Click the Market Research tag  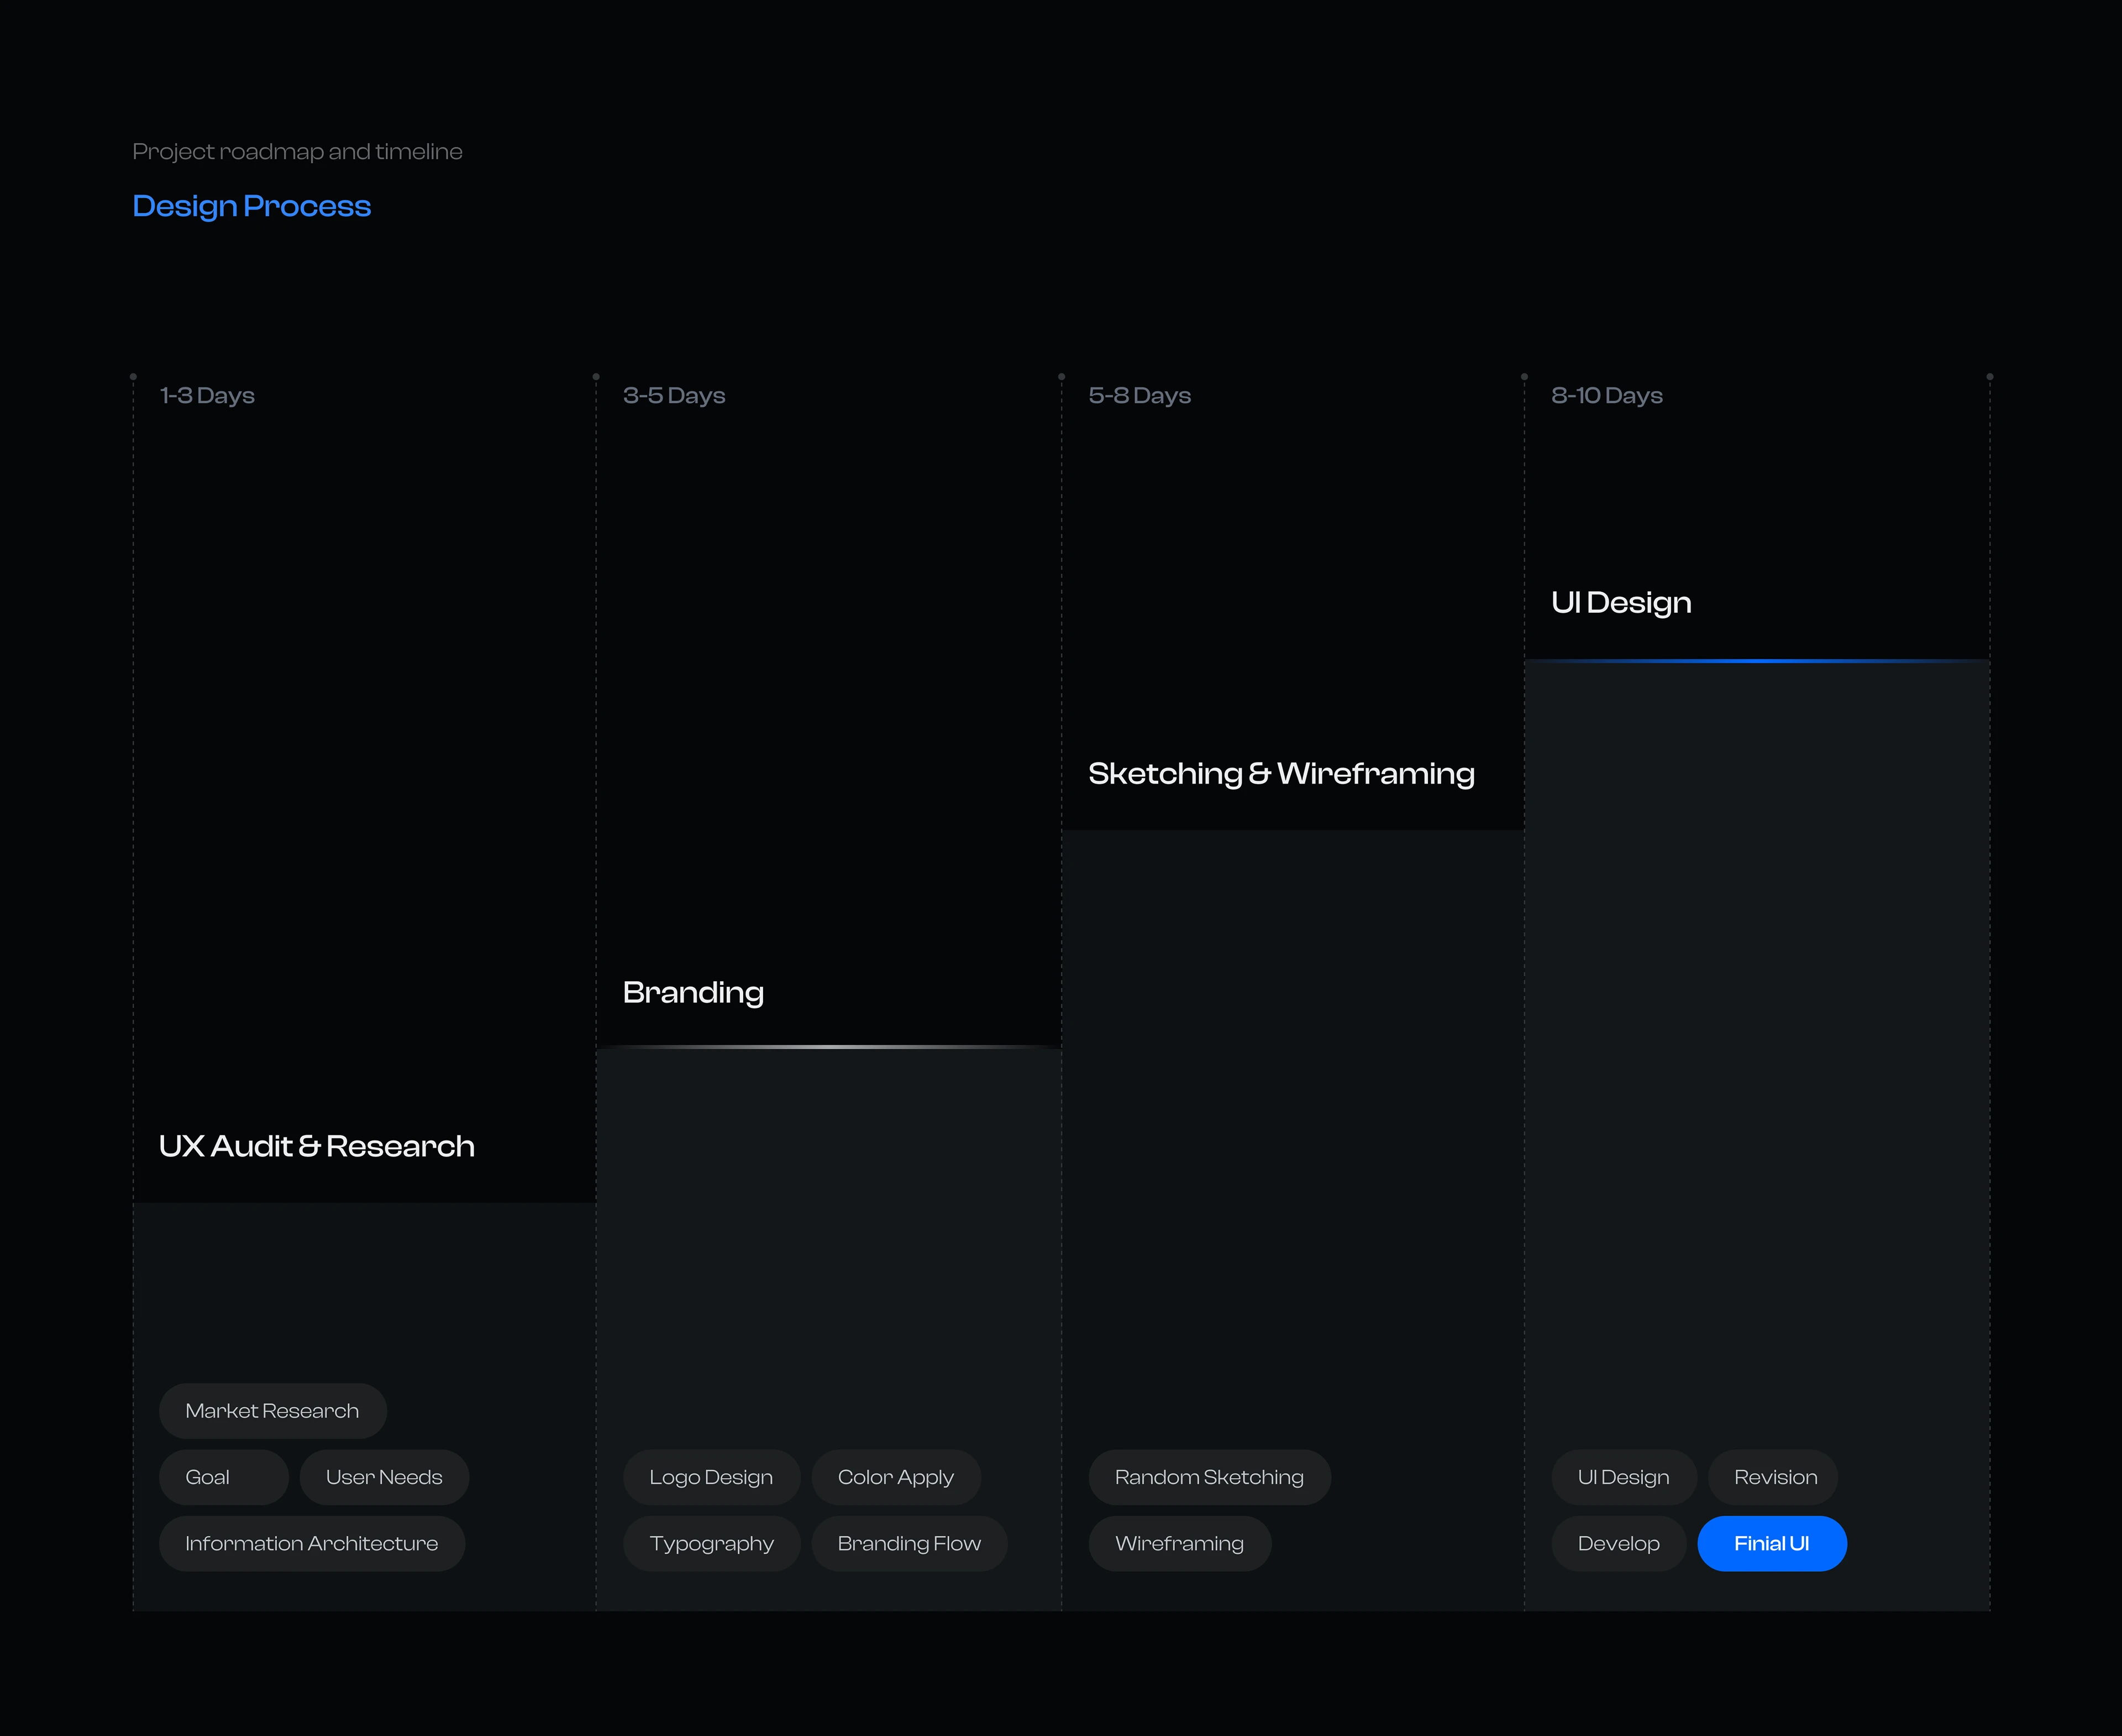point(272,1410)
